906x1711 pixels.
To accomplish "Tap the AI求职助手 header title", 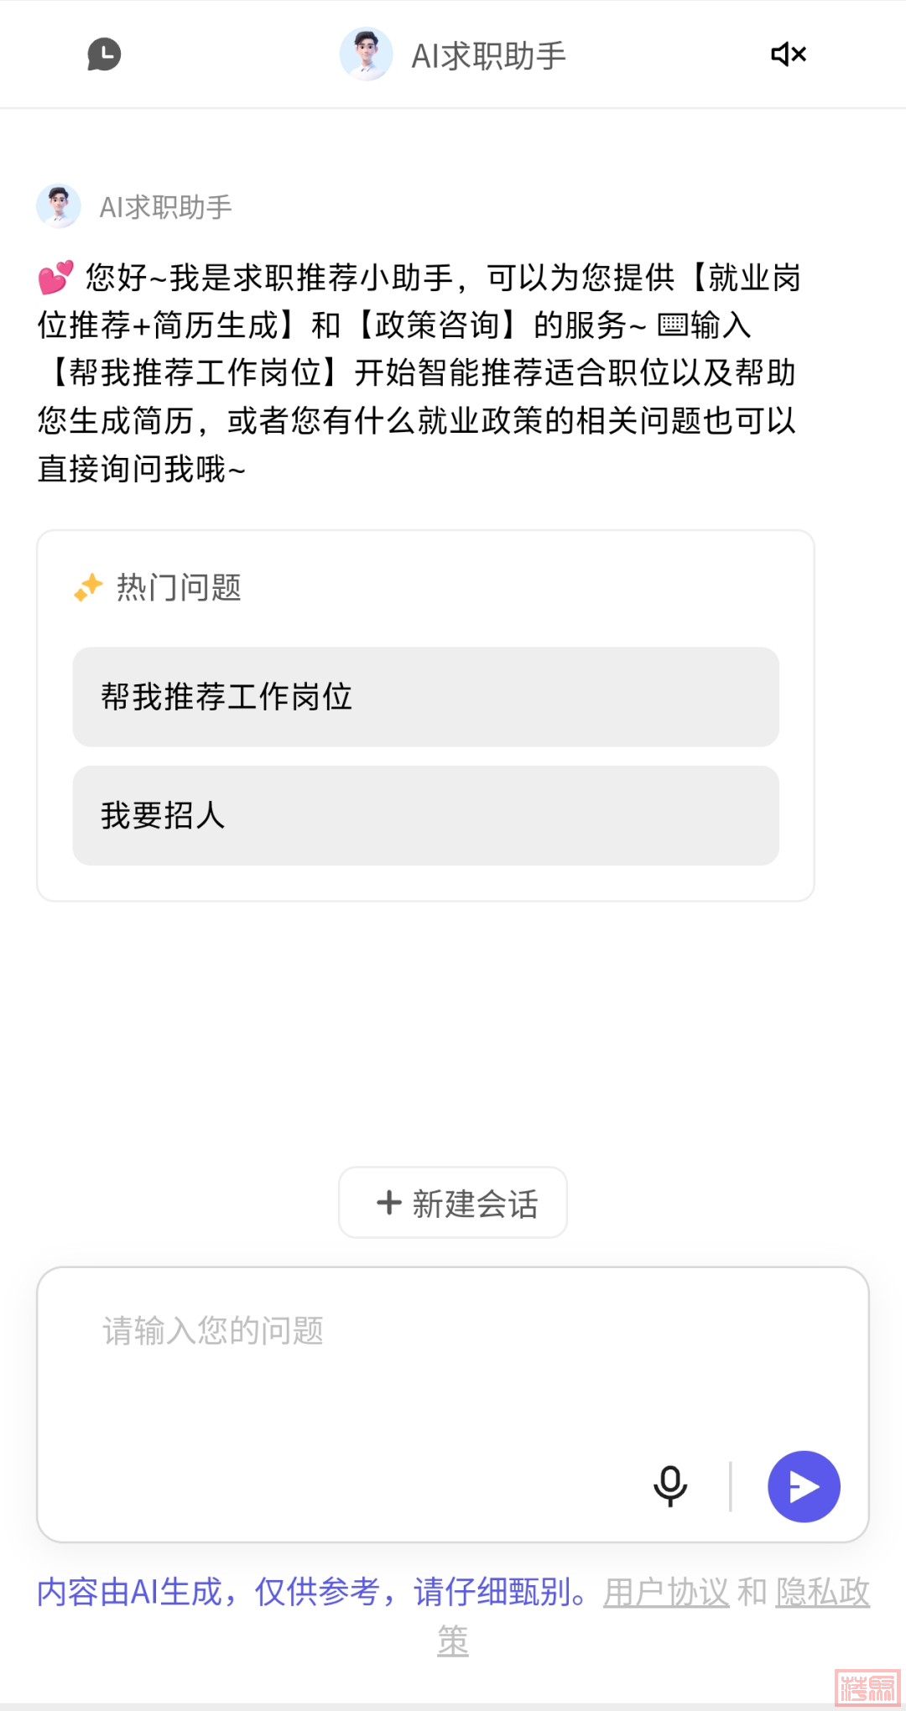I will point(488,56).
